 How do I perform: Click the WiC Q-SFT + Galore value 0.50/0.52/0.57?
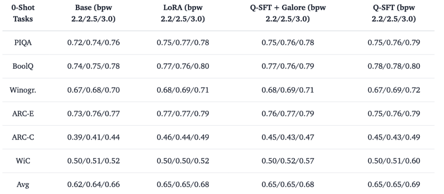coord(290,161)
